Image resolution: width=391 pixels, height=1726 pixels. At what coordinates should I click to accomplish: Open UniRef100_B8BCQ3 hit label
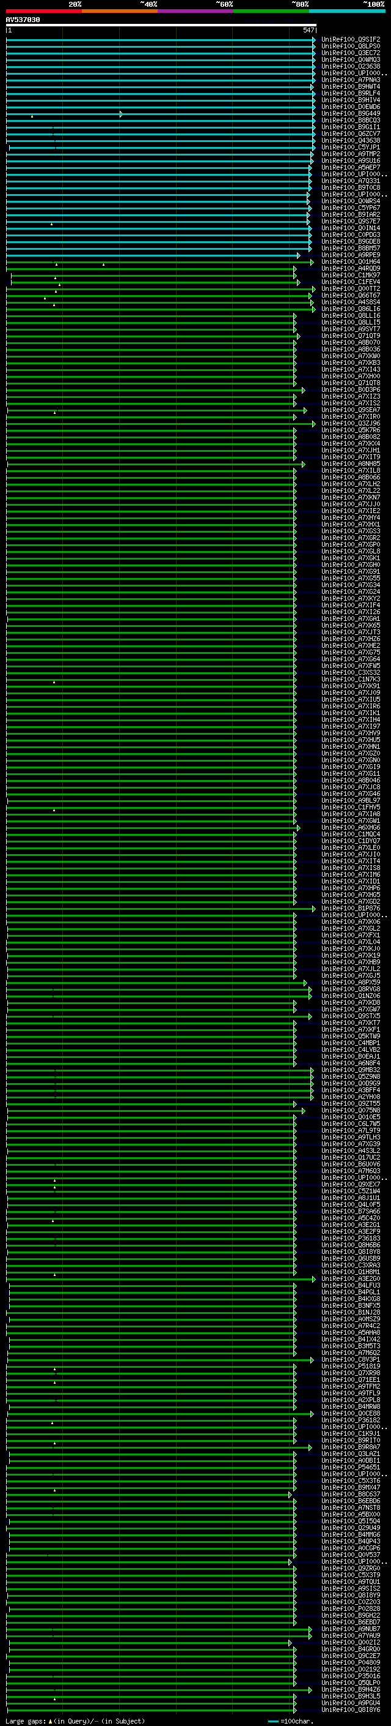click(x=350, y=120)
